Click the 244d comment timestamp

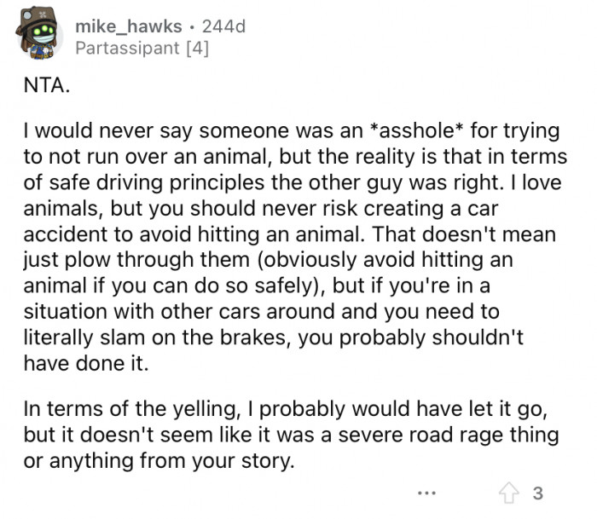(x=223, y=27)
